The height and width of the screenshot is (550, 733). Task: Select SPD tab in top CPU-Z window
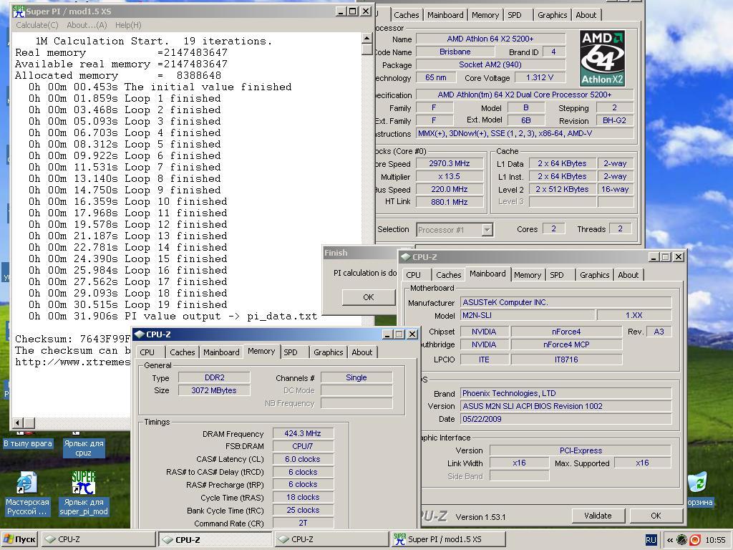pos(515,15)
